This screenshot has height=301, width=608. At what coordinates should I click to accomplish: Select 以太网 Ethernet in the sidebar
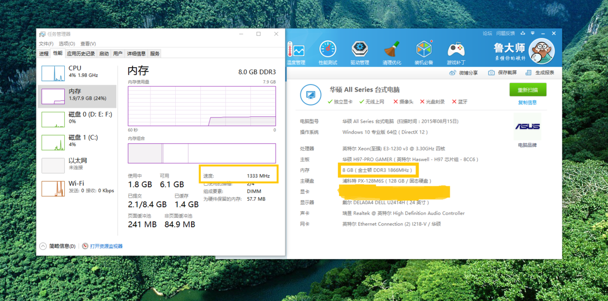pyautogui.click(x=77, y=165)
